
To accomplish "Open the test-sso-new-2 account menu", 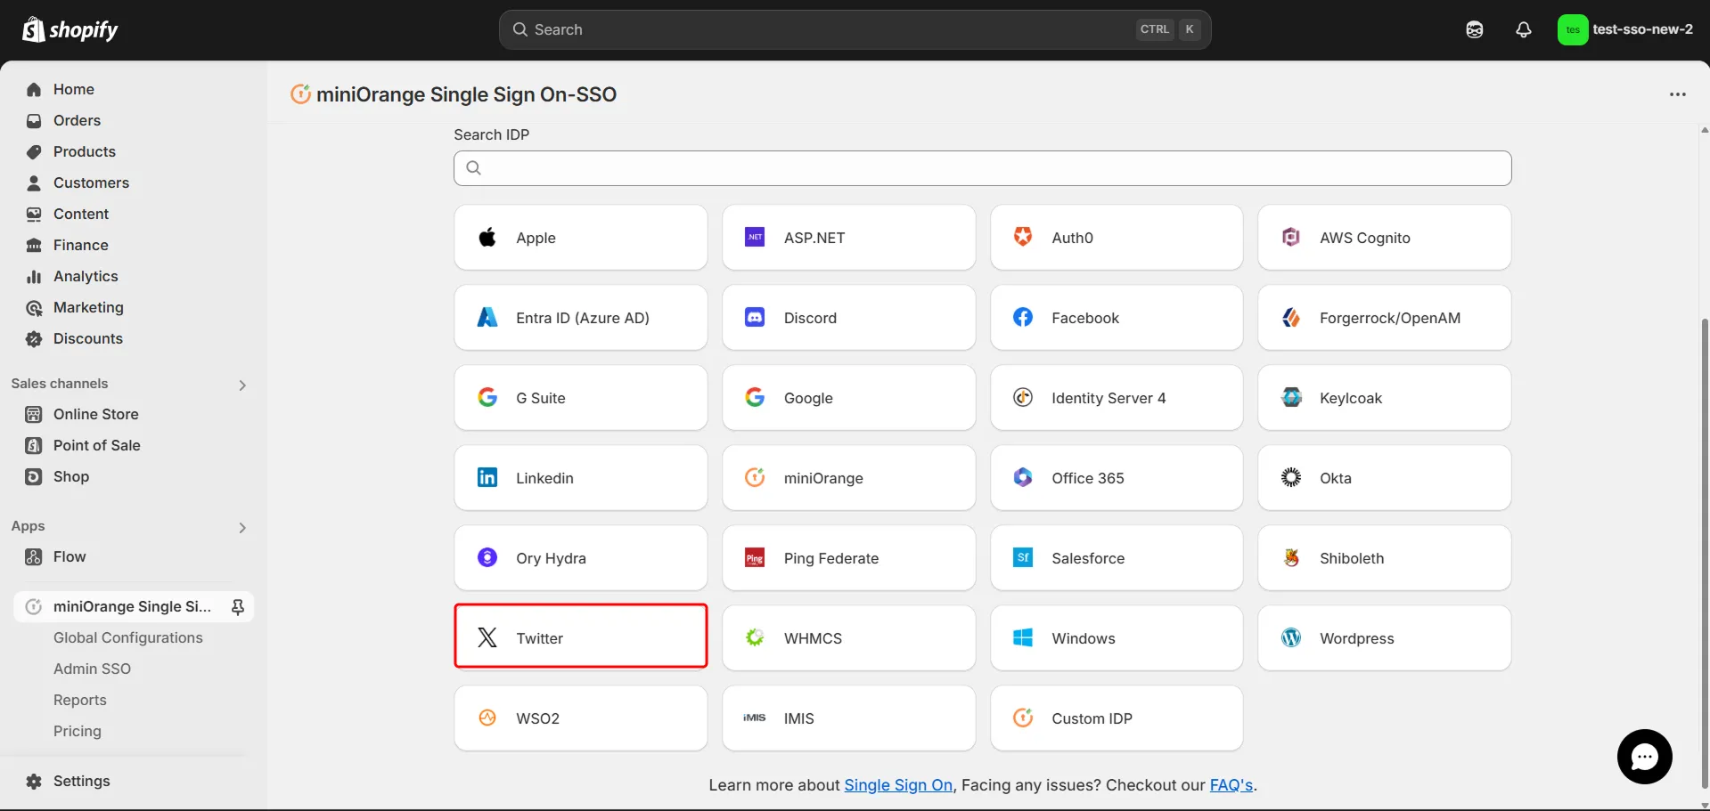I will [x=1625, y=29].
